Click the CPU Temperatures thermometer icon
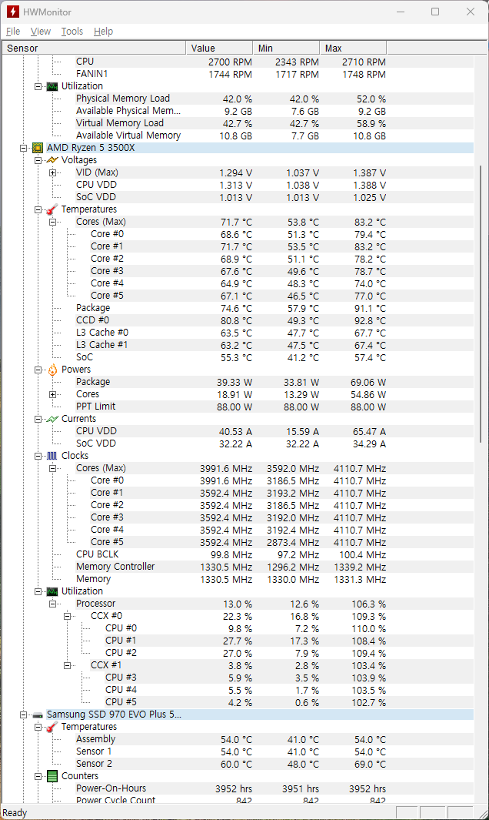 point(52,209)
